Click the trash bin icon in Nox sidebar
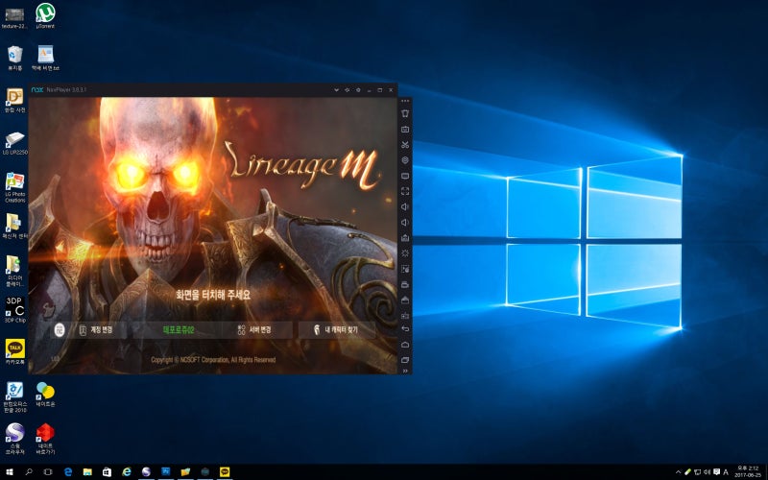The width and height of the screenshot is (768, 480). tap(405, 113)
